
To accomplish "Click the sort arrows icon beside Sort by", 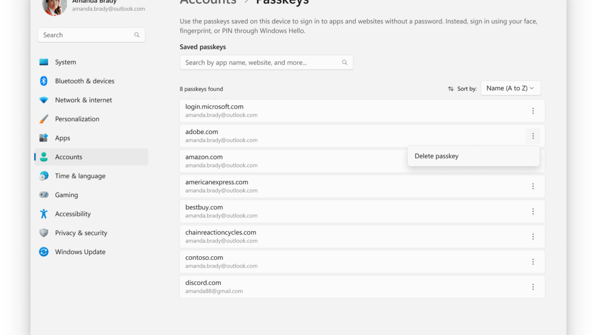I will click(451, 89).
